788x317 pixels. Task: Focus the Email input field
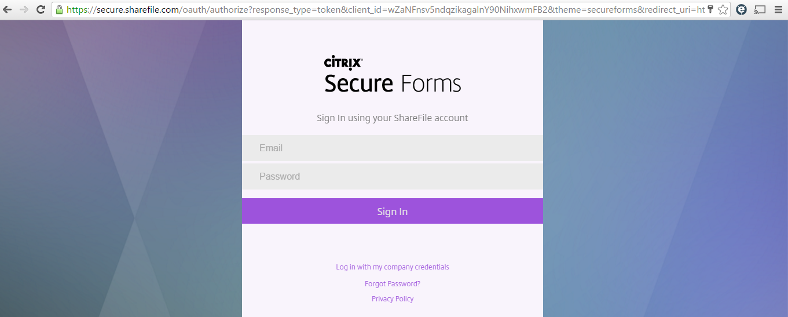click(392, 148)
